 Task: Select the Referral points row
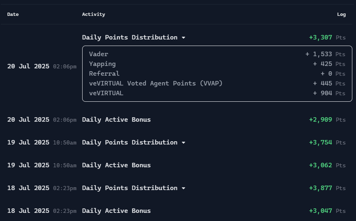(217, 74)
